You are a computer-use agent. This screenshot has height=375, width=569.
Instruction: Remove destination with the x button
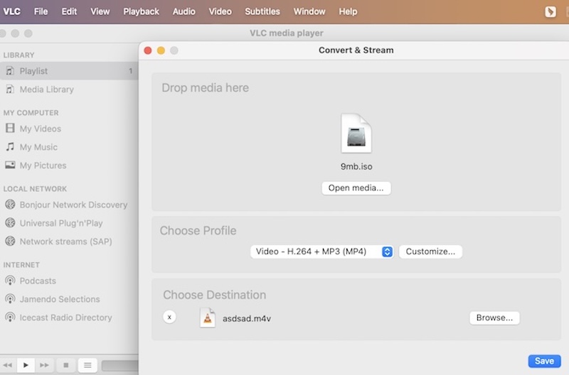(x=169, y=317)
